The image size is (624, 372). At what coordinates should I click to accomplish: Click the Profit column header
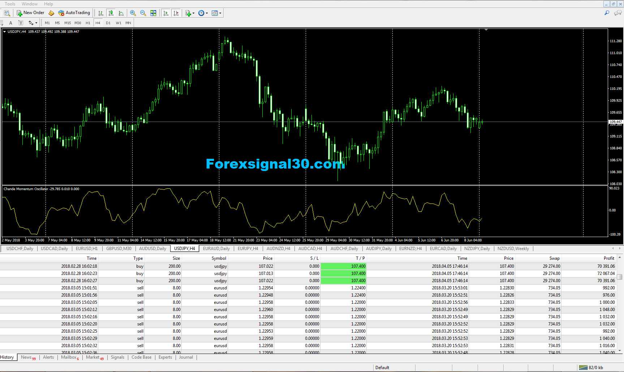(608, 258)
